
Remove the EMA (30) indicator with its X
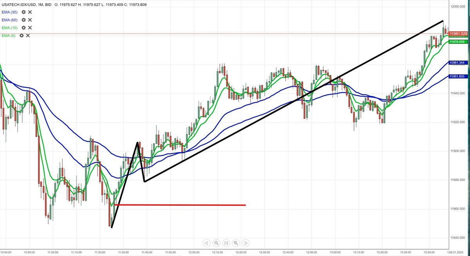pos(29,12)
